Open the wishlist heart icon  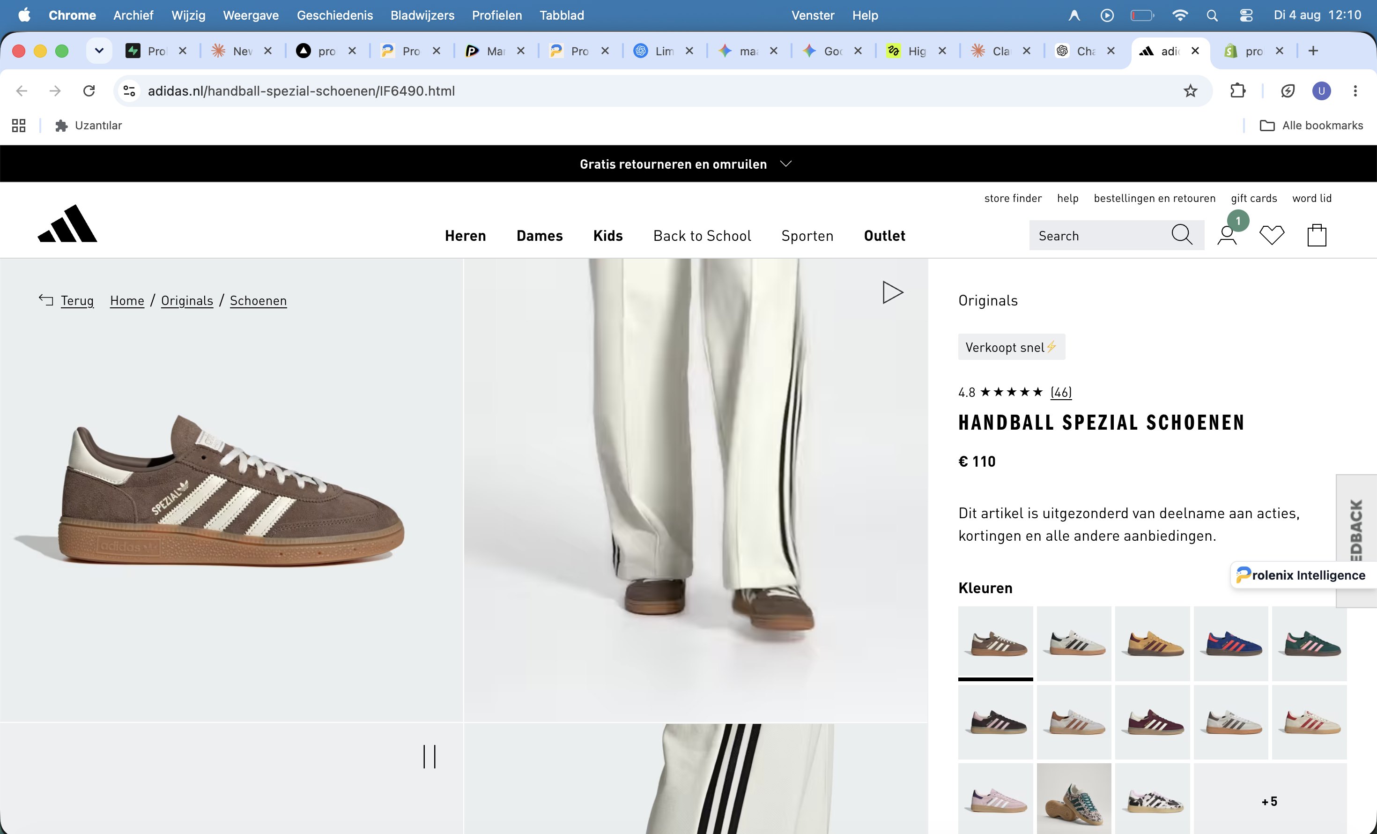click(1271, 235)
